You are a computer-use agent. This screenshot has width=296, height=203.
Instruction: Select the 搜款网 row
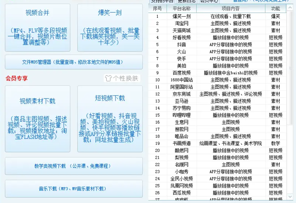tap(217, 129)
